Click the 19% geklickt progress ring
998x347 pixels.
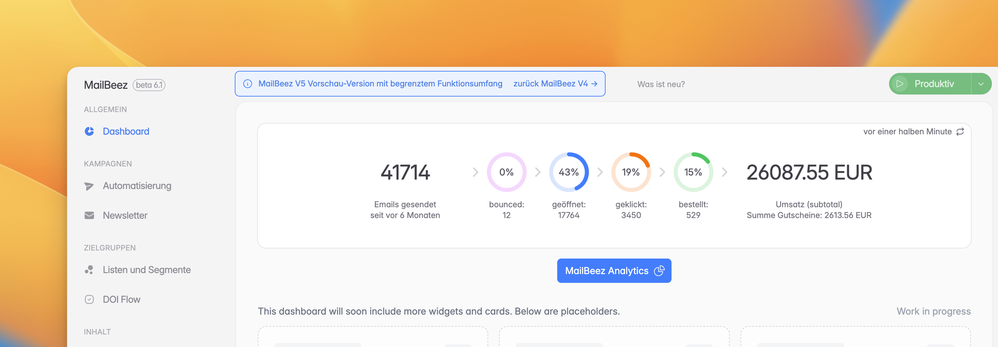631,172
